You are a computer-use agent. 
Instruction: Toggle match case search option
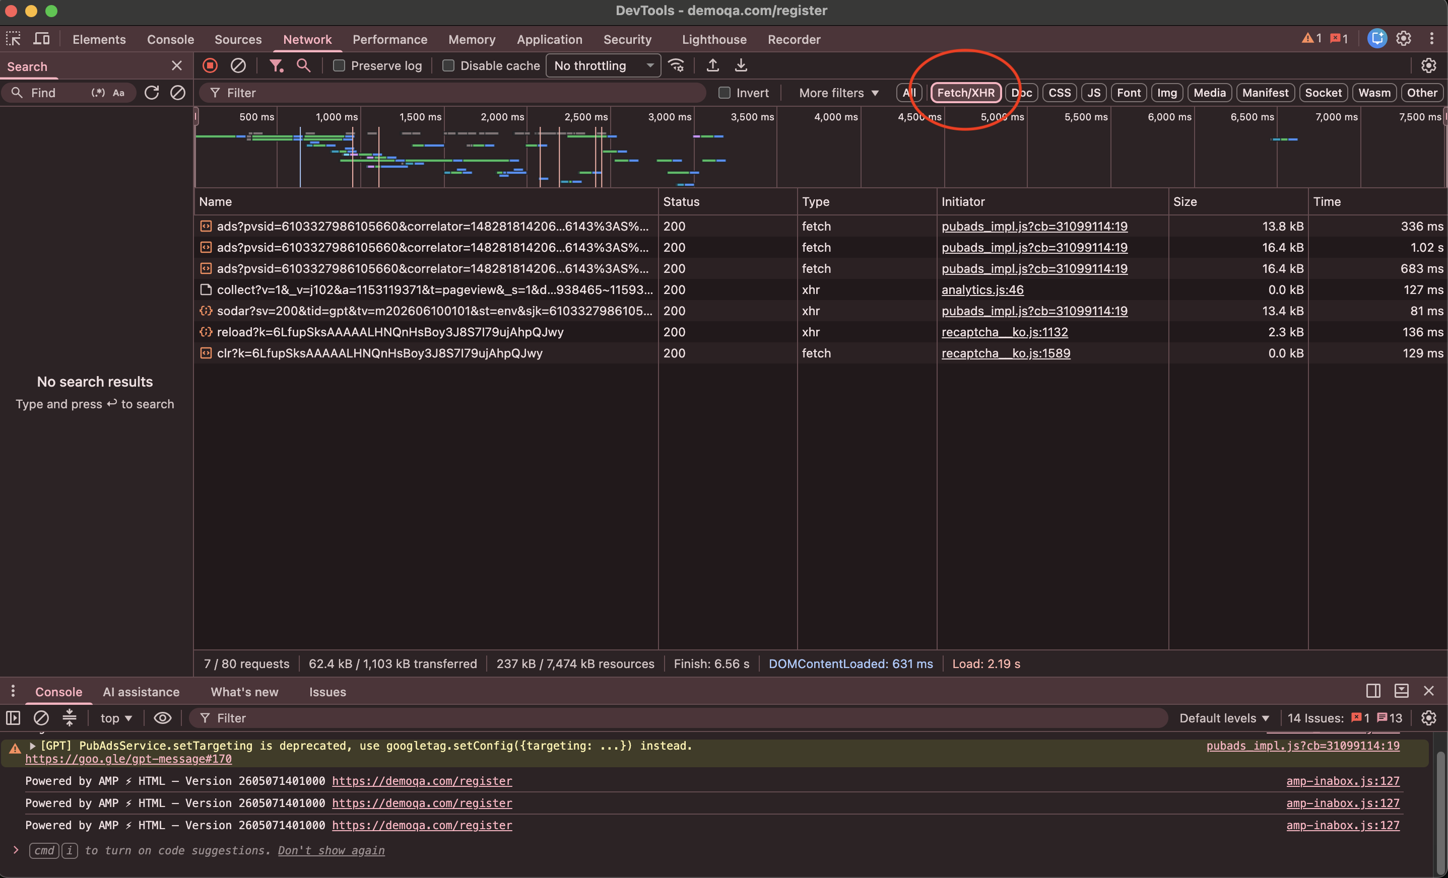tap(118, 93)
